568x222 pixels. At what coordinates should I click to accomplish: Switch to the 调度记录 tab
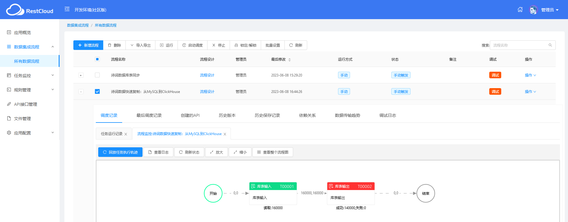[x=109, y=115]
